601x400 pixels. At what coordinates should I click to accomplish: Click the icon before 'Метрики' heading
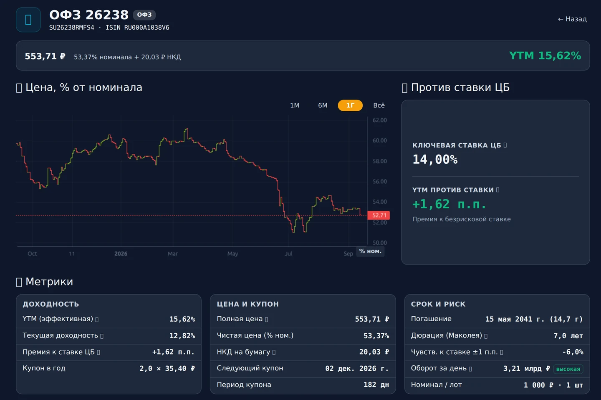[19, 282]
